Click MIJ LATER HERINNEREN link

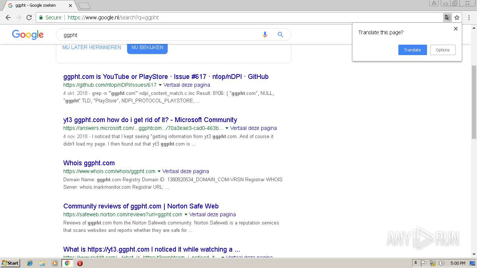(92, 47)
